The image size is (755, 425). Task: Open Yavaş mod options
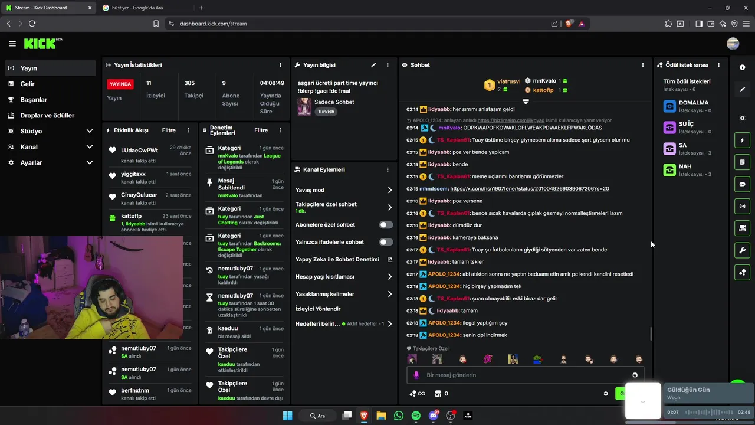[x=344, y=190]
